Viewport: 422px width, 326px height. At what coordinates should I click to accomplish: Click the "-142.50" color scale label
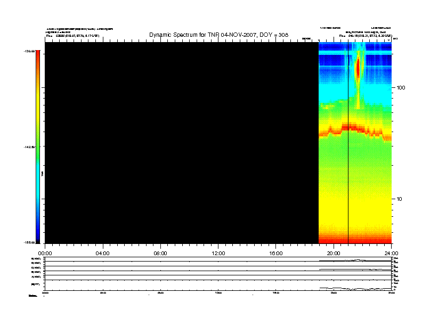tap(29, 147)
